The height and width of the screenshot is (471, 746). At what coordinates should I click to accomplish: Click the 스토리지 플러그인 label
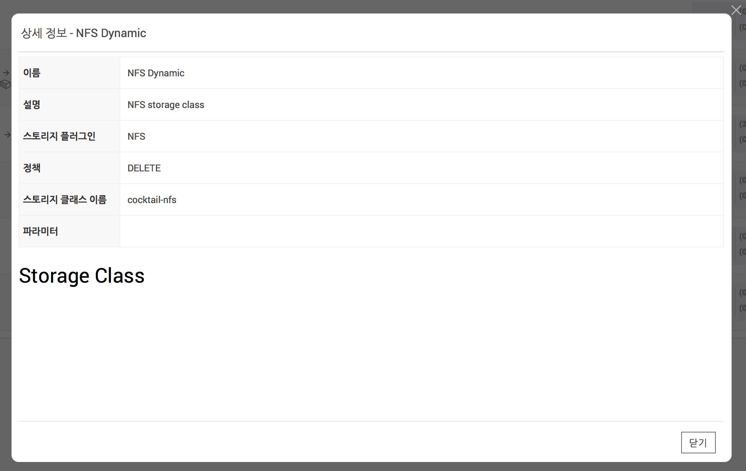coord(59,136)
